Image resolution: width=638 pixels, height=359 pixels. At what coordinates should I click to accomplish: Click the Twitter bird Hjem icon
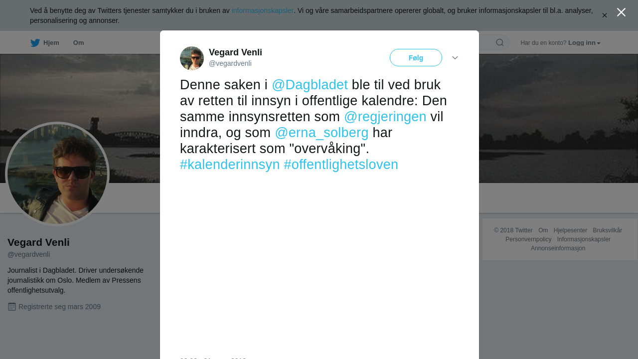click(x=35, y=43)
